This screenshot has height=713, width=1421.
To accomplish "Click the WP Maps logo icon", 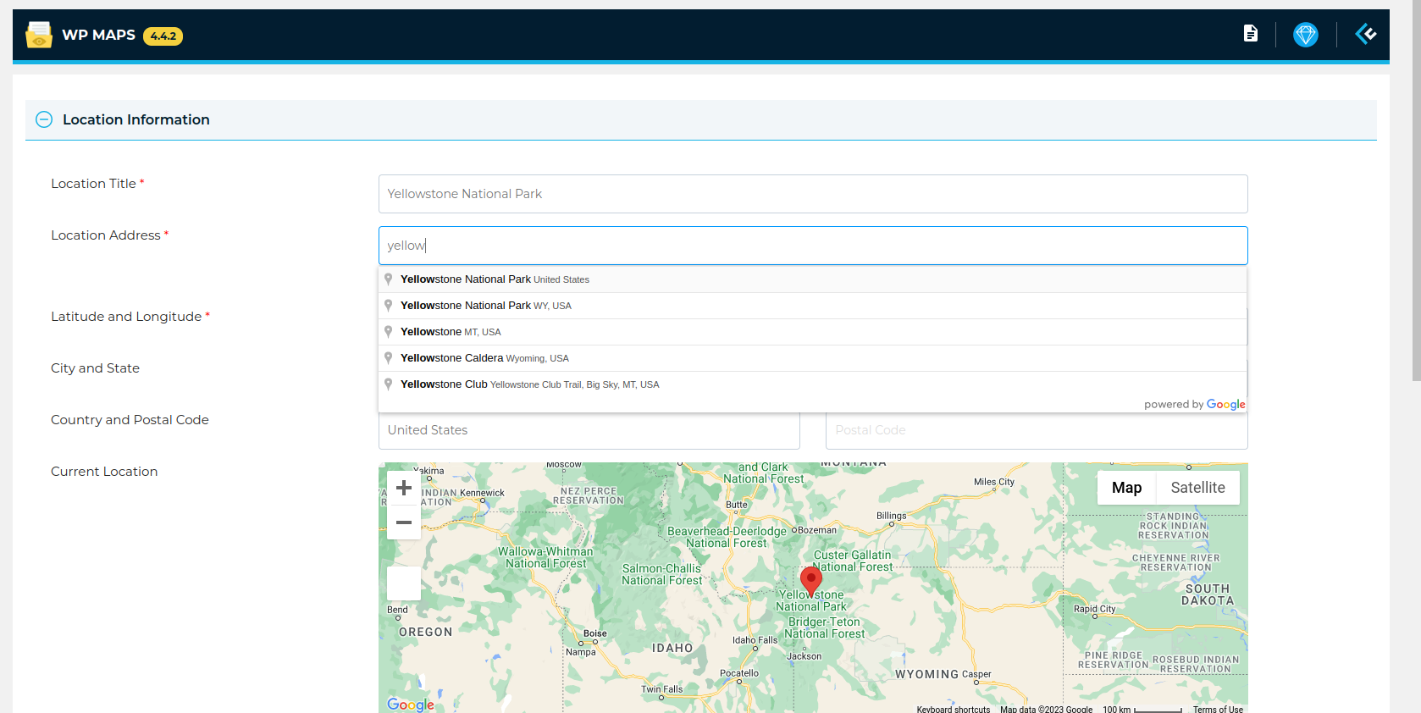I will [x=39, y=35].
